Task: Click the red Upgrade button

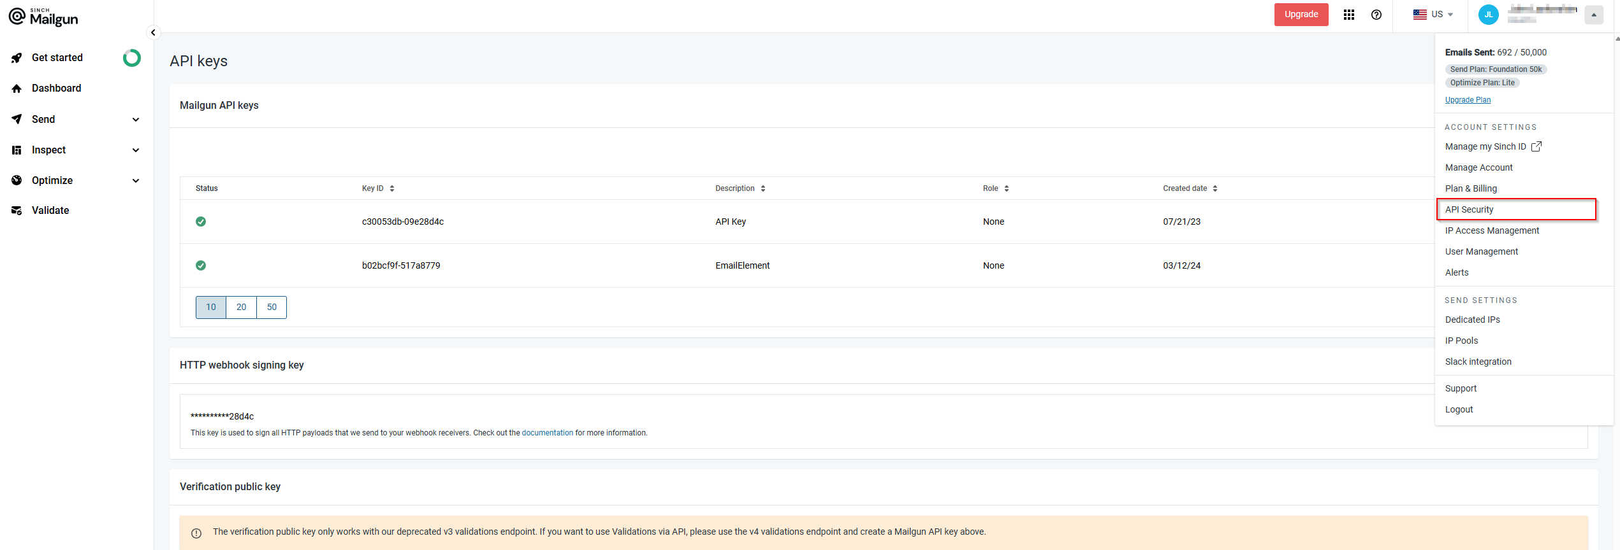Action: pyautogui.click(x=1301, y=15)
